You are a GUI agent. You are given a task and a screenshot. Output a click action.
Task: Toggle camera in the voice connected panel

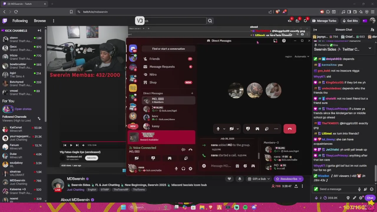(137, 158)
